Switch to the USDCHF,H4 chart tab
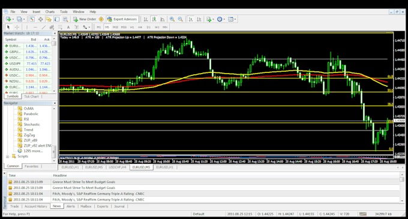 [x=118, y=168]
